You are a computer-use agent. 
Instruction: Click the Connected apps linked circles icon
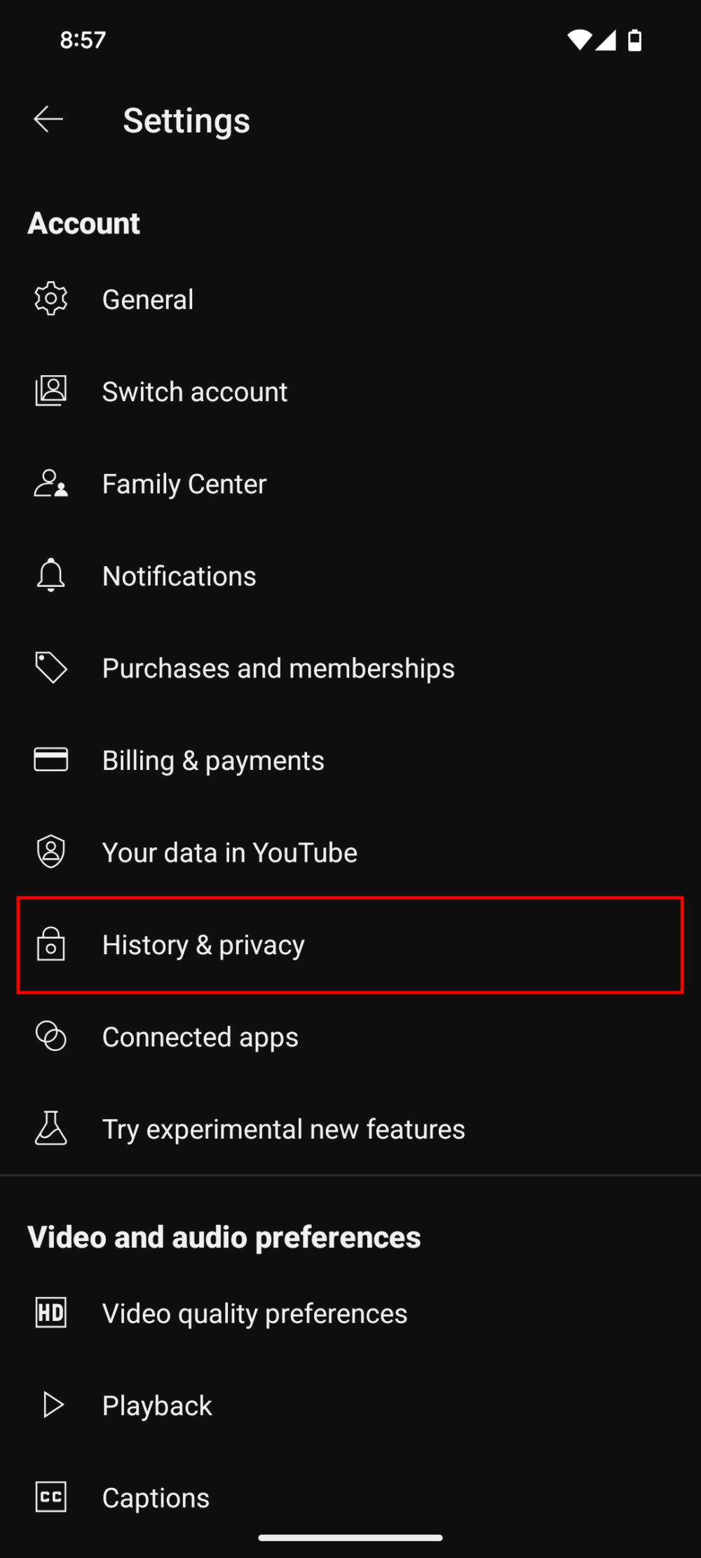coord(50,1036)
